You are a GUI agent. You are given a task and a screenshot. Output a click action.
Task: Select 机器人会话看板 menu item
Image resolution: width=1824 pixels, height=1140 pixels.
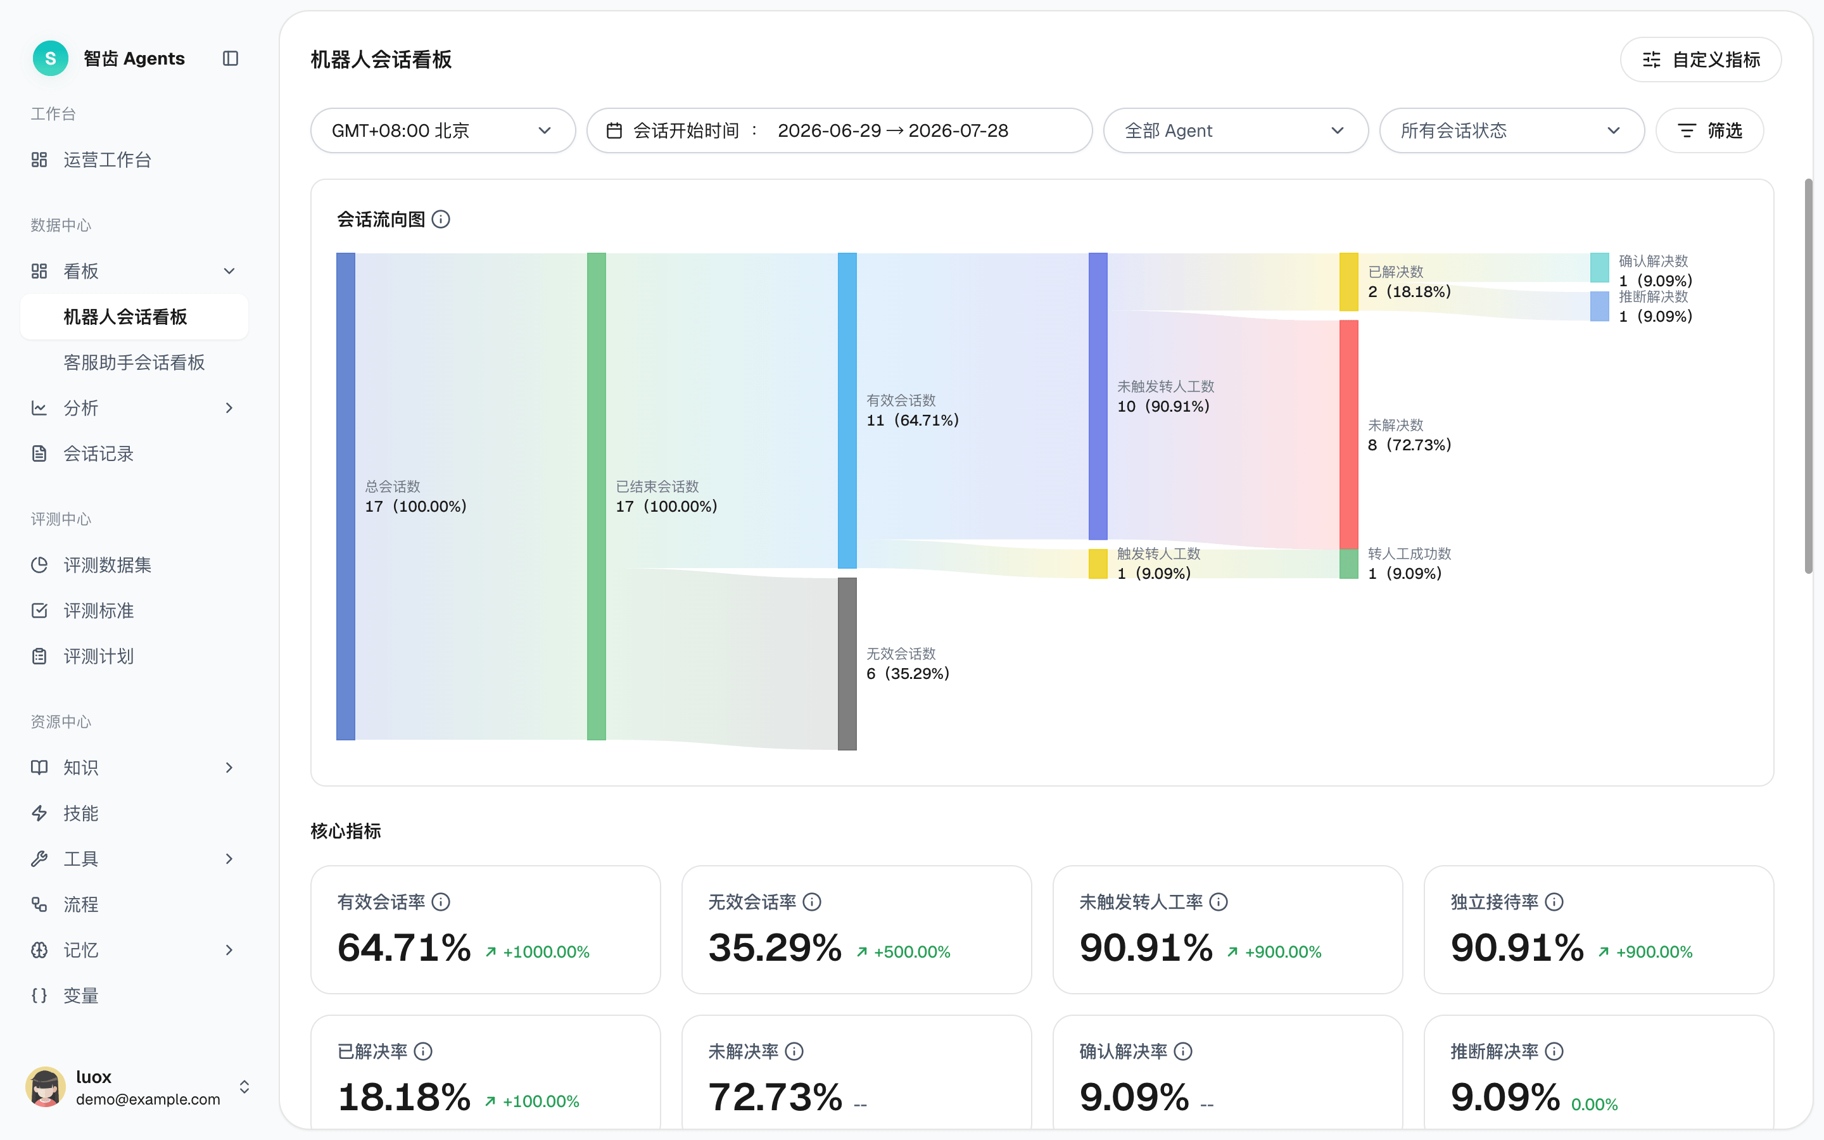coord(134,317)
